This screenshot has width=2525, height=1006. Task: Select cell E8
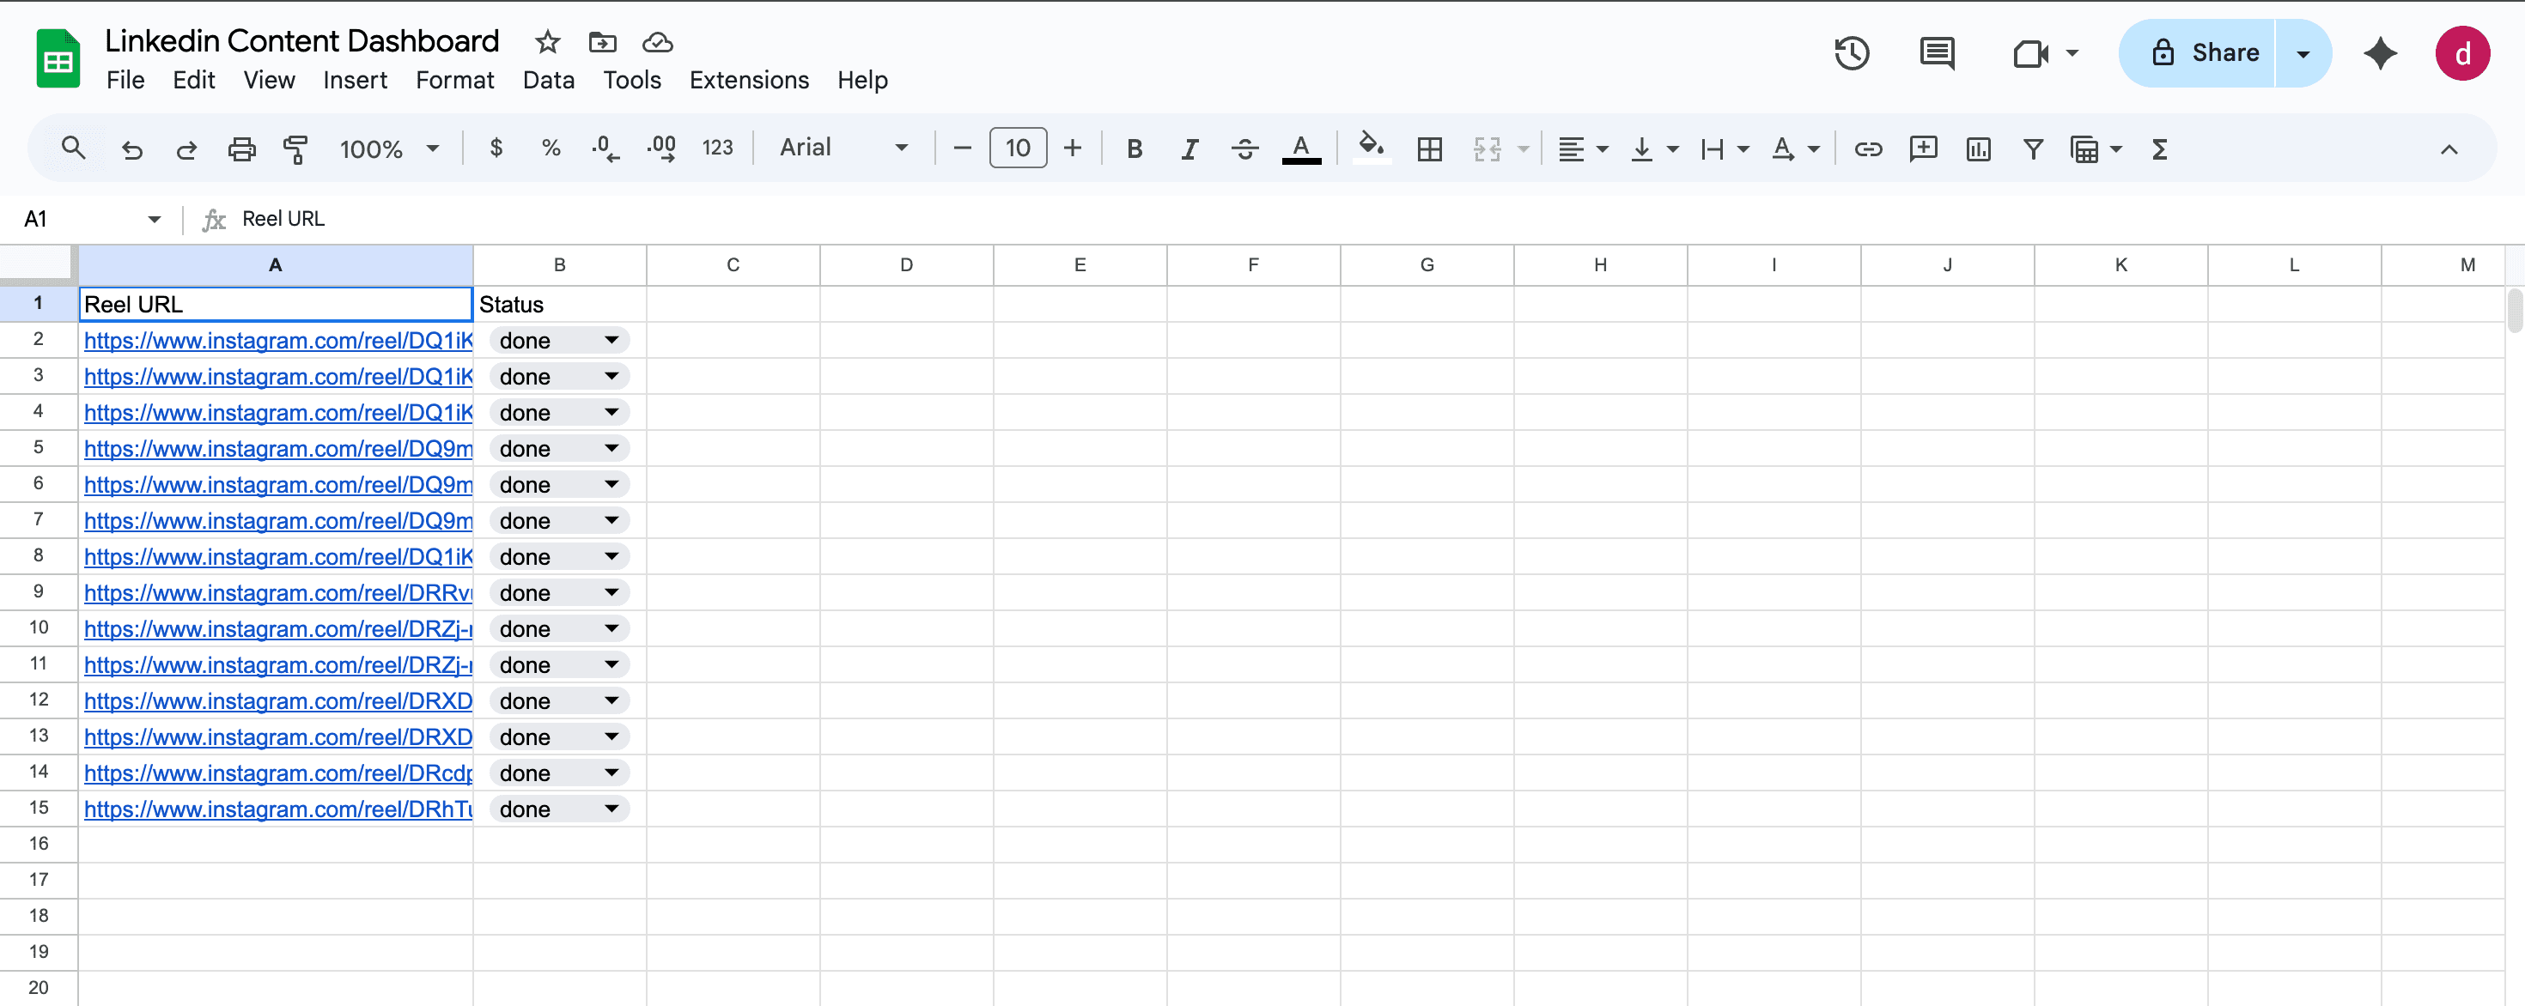pos(1080,555)
